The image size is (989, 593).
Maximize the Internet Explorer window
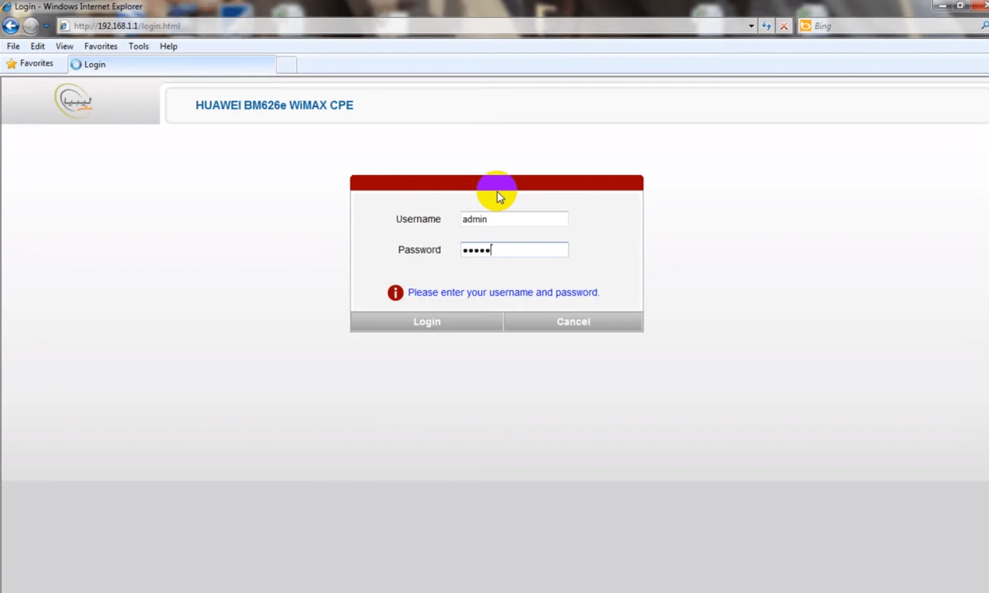pos(960,5)
